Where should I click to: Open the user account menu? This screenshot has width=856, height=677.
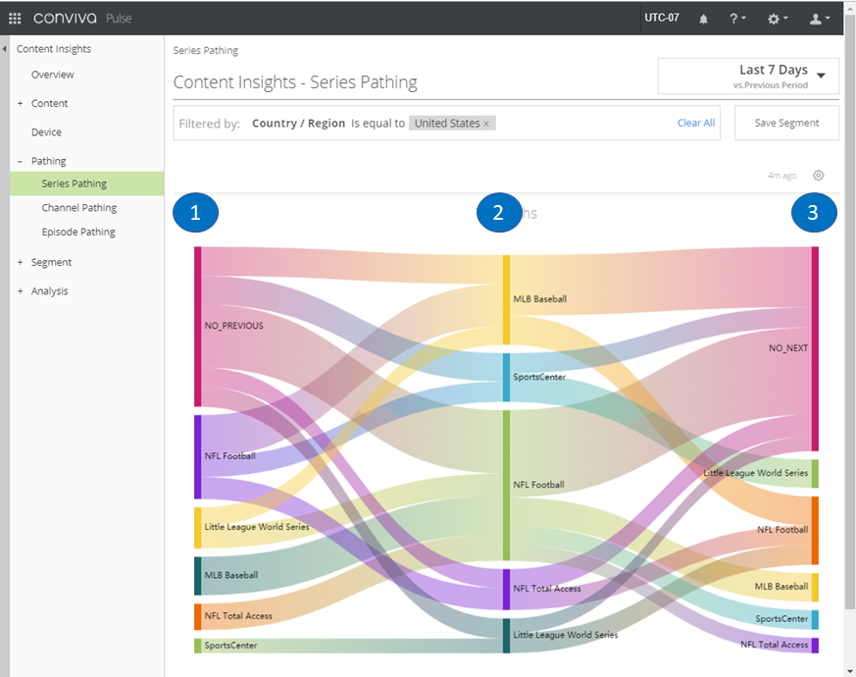[820, 19]
